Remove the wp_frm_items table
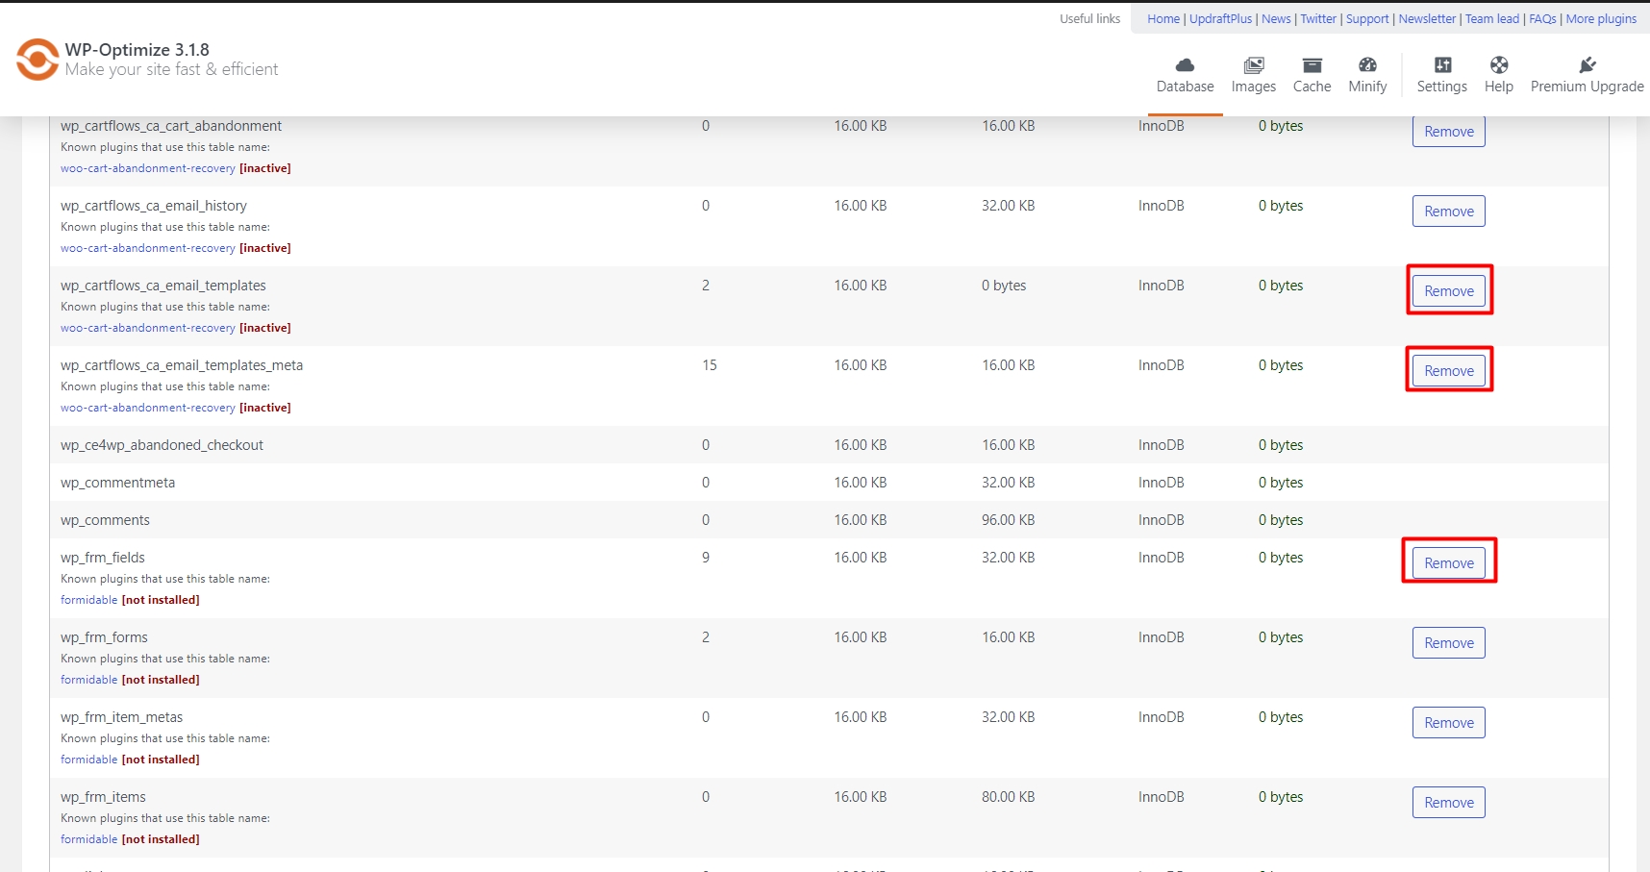 pyautogui.click(x=1448, y=803)
